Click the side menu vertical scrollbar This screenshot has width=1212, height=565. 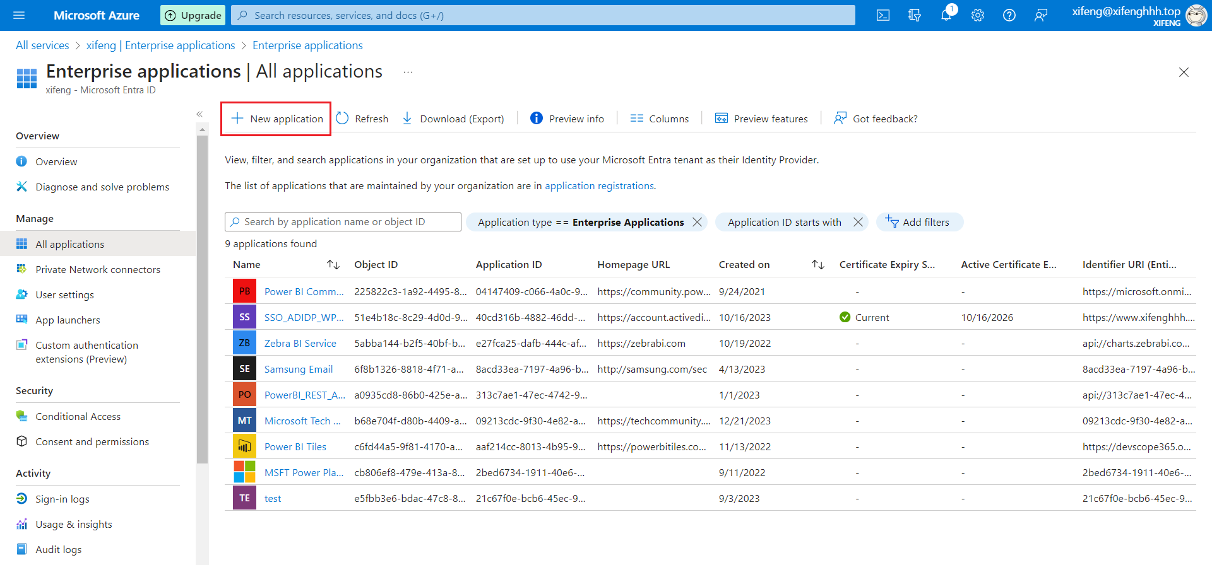click(x=202, y=300)
